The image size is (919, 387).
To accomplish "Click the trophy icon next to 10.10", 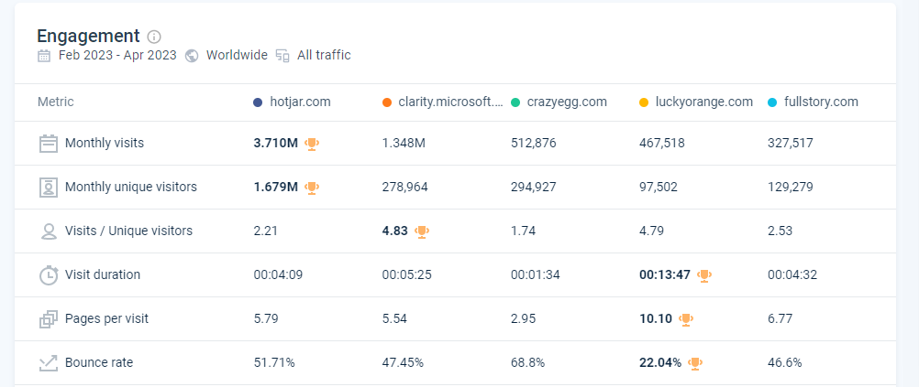I will (x=686, y=318).
